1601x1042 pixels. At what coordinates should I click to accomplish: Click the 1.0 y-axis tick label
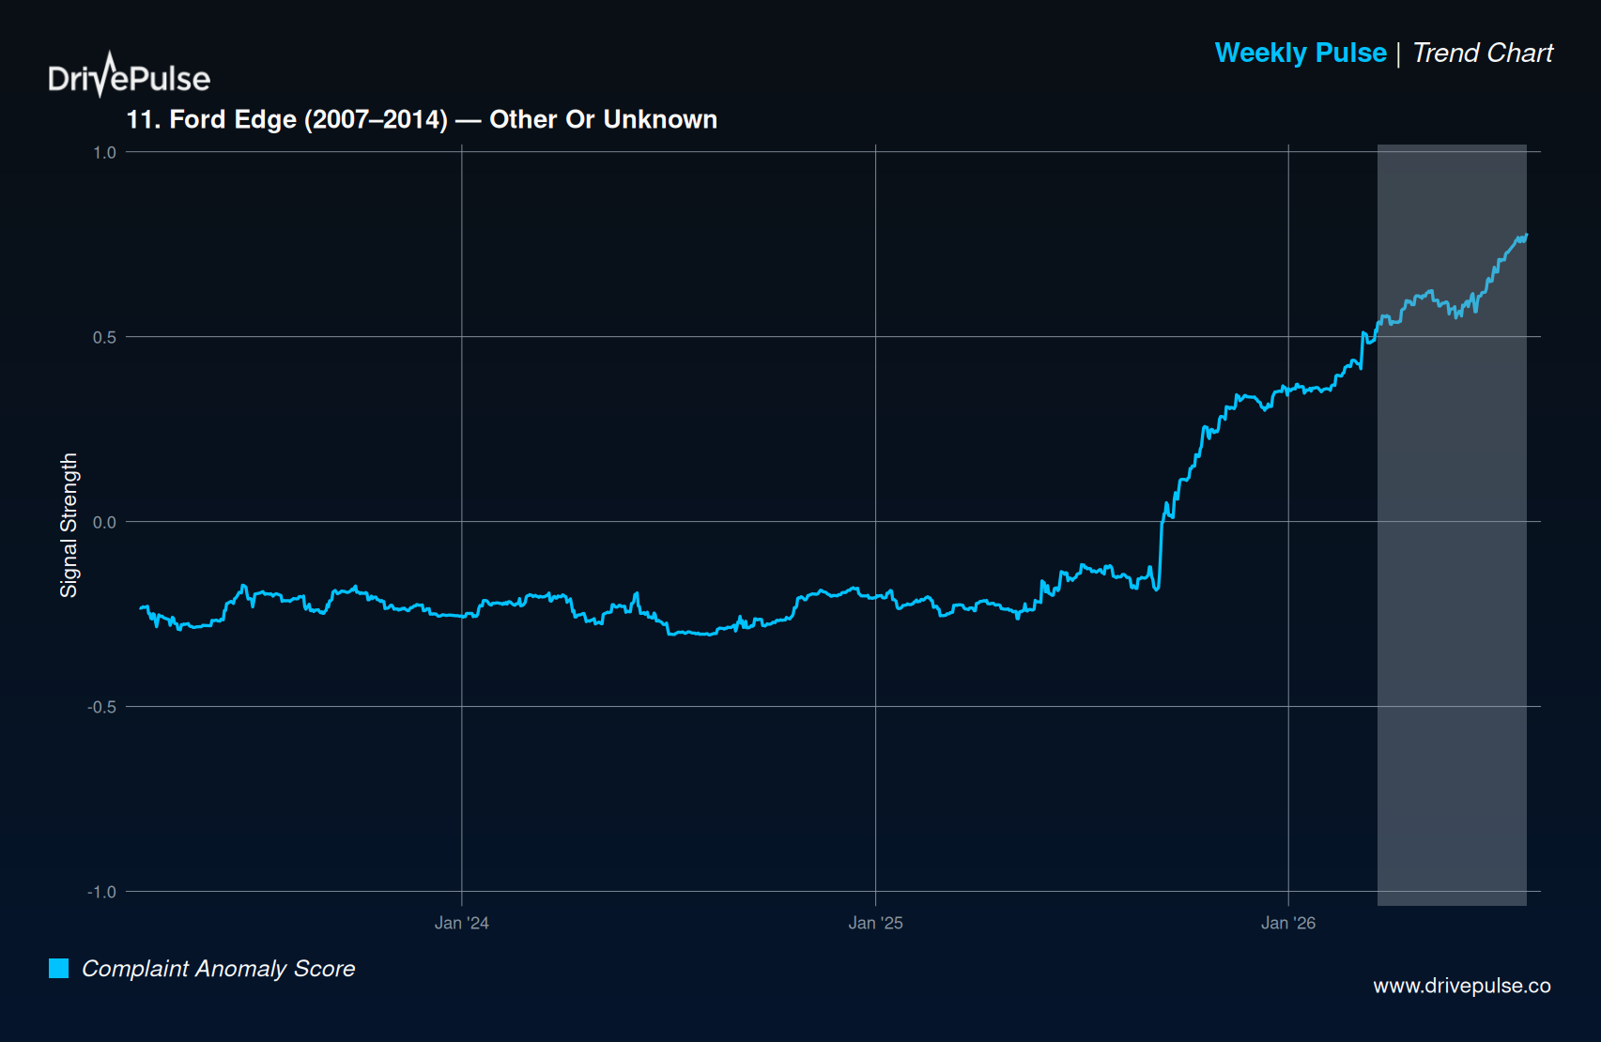104,152
